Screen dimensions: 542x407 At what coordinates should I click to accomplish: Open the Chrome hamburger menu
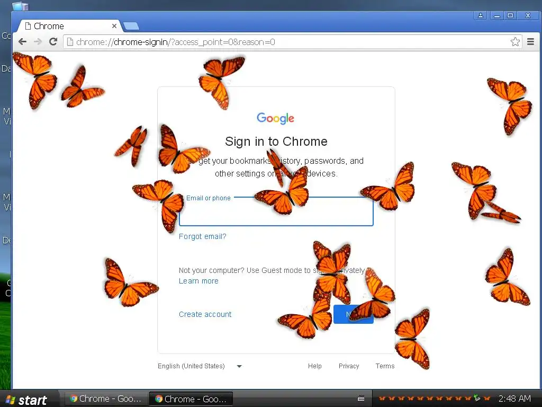point(530,42)
